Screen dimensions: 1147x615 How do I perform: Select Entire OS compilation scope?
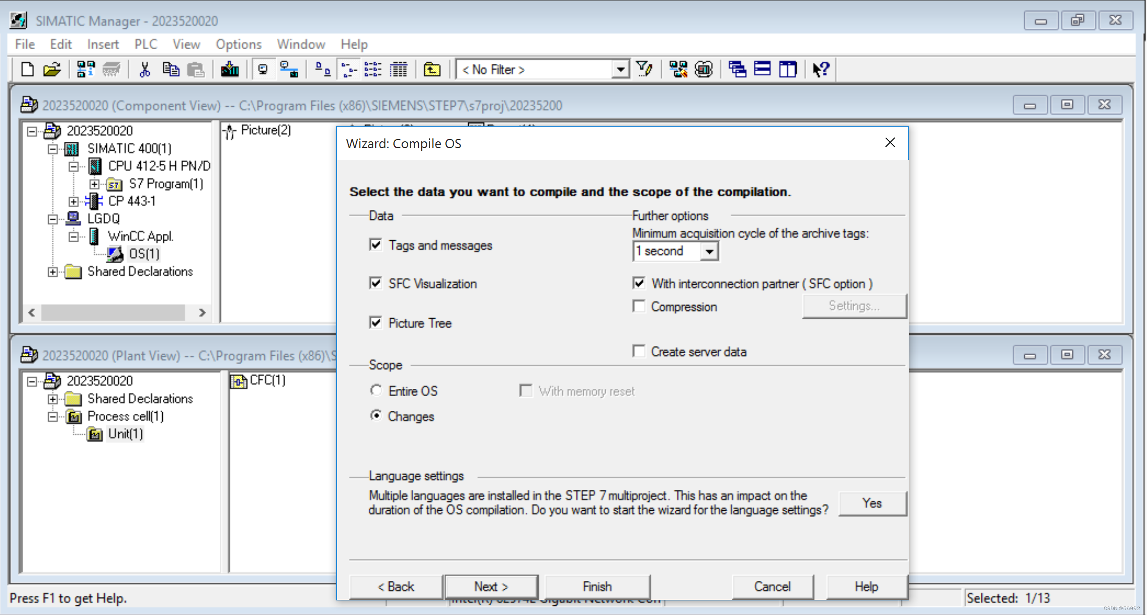pos(376,390)
